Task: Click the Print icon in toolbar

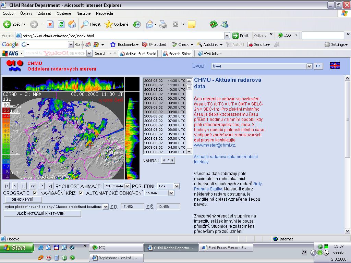Action: coord(163,24)
